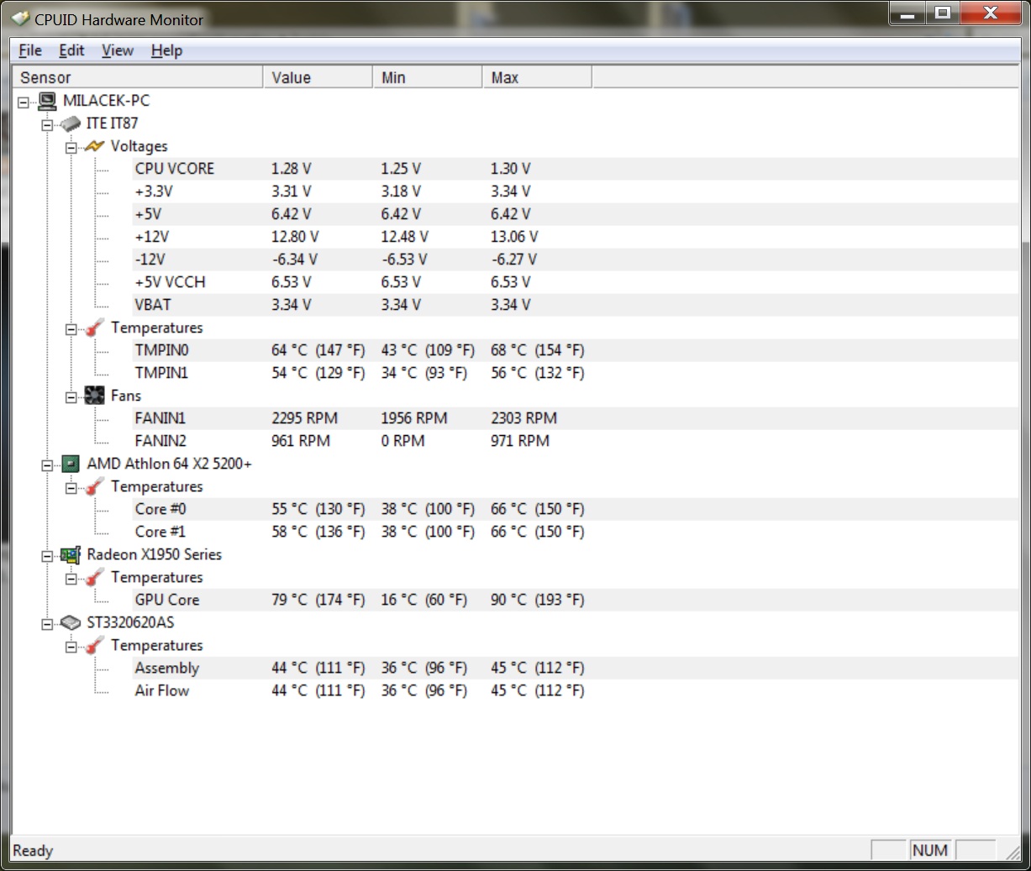Maximize the Hardware Monitor window
This screenshot has width=1031, height=871.
(943, 13)
